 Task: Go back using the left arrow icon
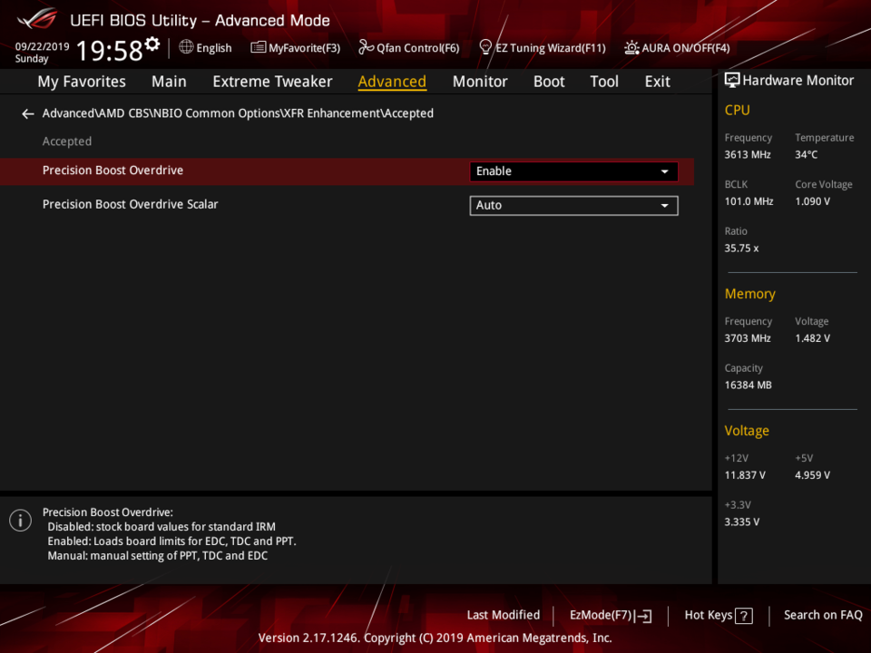coord(28,114)
